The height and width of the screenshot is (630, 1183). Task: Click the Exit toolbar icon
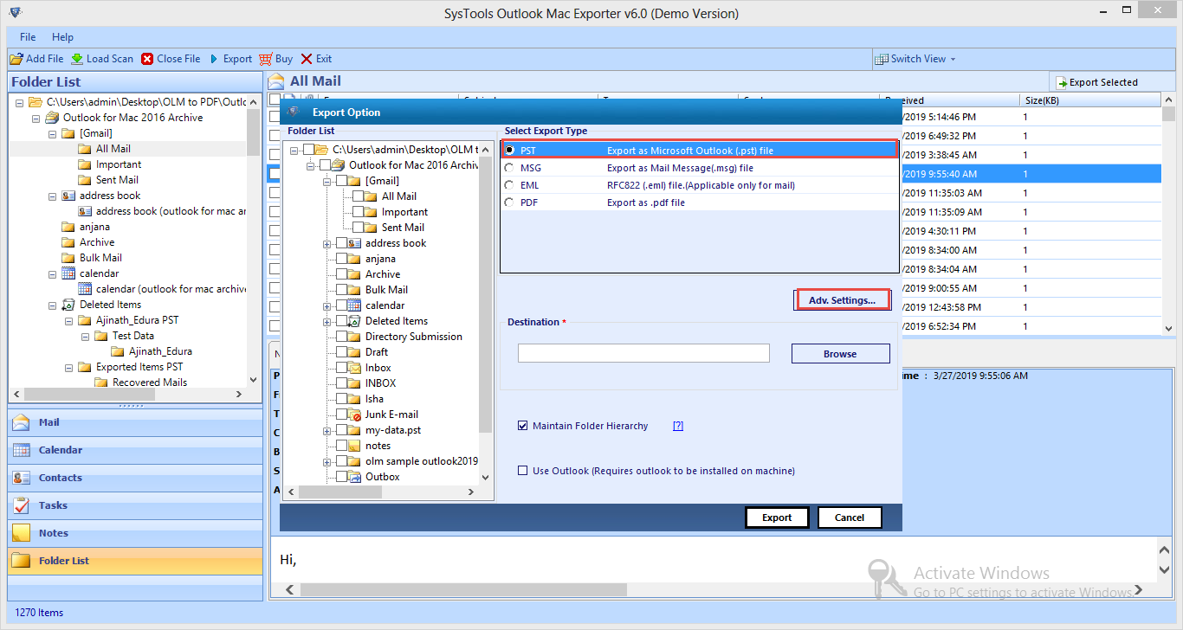[x=307, y=59]
